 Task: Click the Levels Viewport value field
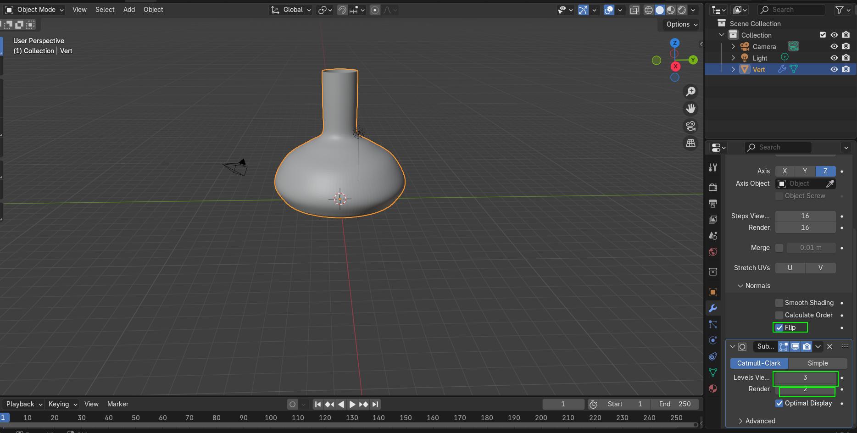click(805, 377)
